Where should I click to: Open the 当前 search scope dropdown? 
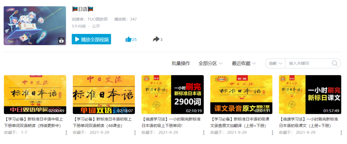tap(275, 63)
